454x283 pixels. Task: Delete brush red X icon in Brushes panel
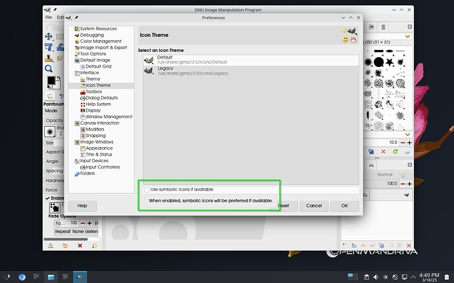[384, 152]
